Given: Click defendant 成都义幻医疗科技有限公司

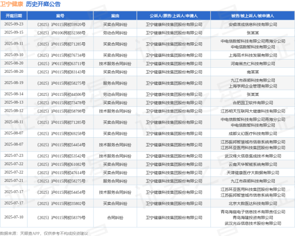Looking at the screenshot, I should click(x=252, y=133).
